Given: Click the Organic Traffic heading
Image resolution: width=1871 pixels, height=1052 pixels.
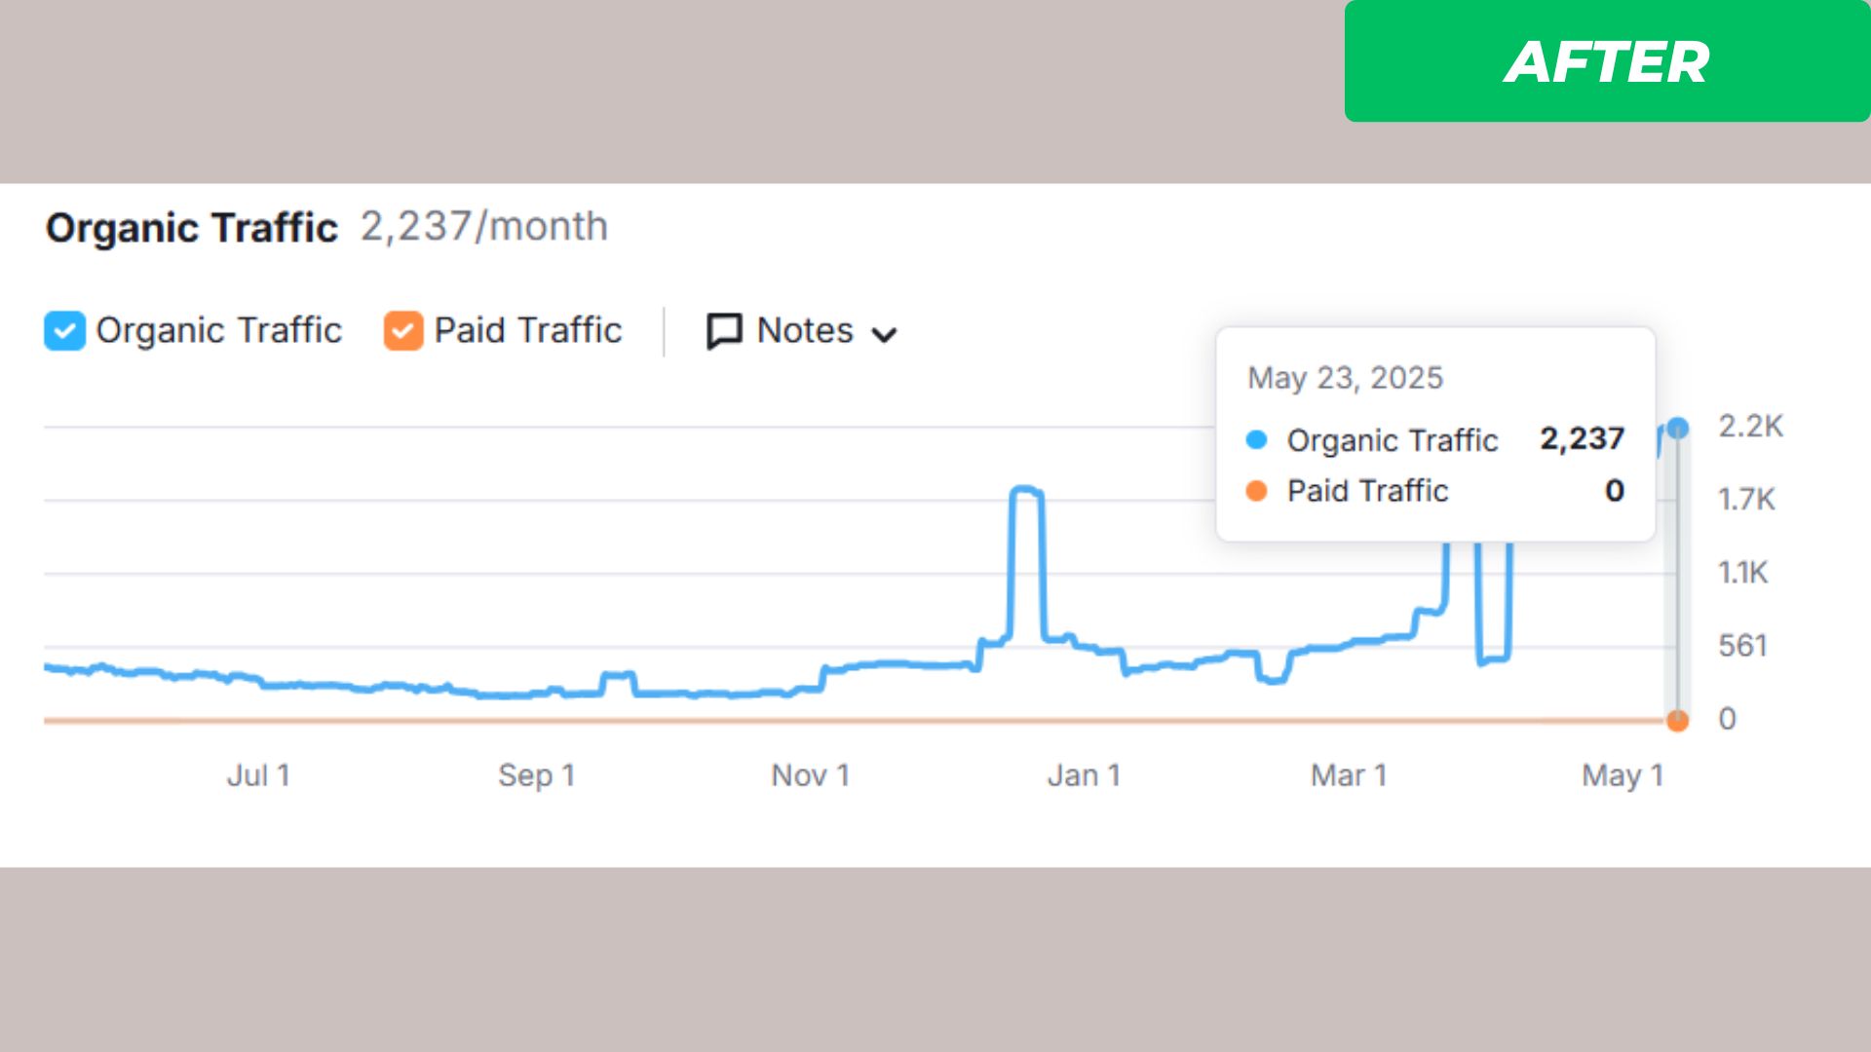Looking at the screenshot, I should (x=191, y=228).
